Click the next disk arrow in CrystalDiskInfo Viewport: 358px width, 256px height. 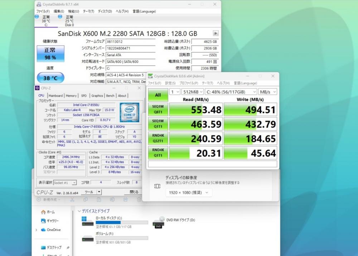tap(216, 33)
